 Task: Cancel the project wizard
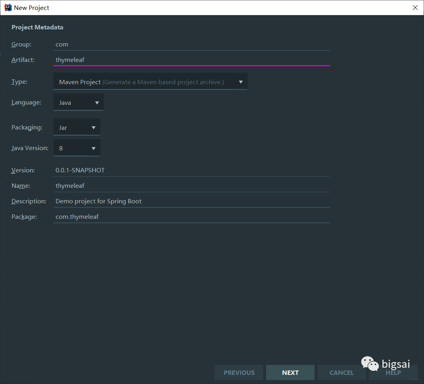[x=342, y=372]
